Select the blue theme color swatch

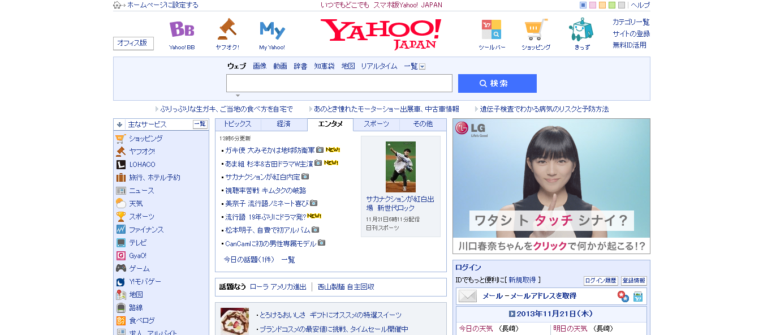point(583,5)
